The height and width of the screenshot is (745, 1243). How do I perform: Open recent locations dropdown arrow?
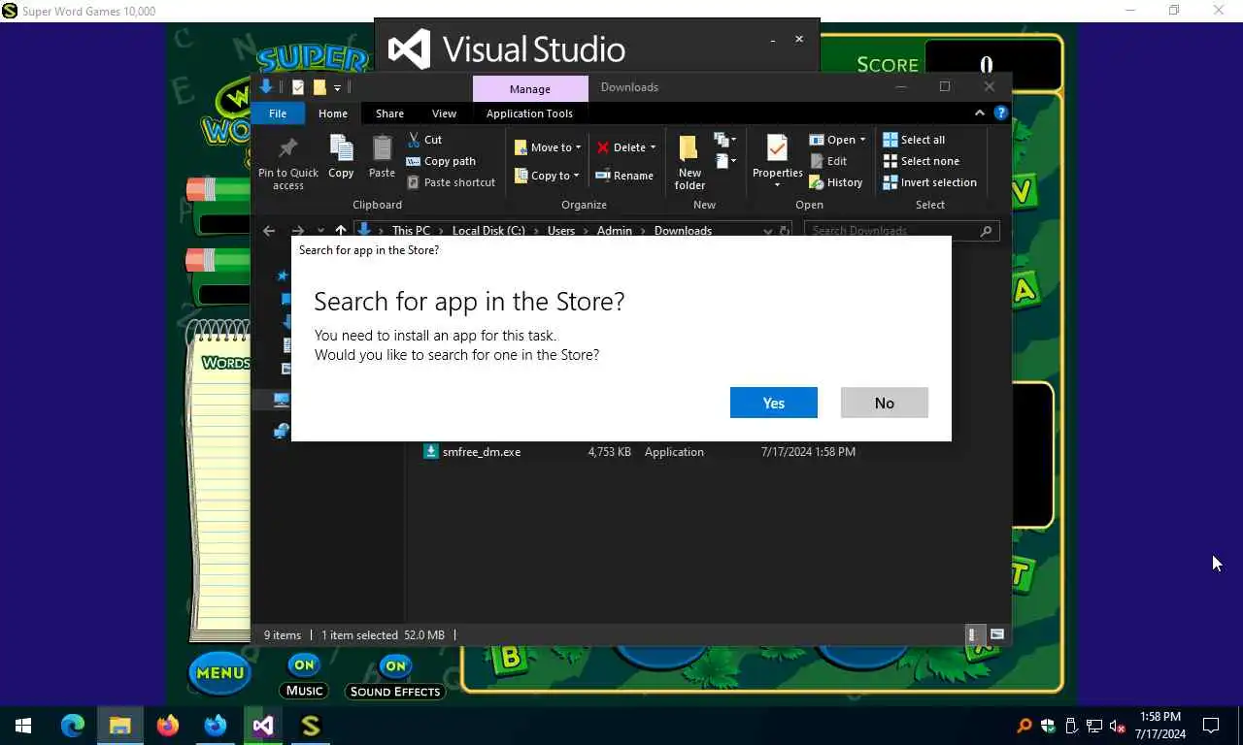click(x=320, y=231)
